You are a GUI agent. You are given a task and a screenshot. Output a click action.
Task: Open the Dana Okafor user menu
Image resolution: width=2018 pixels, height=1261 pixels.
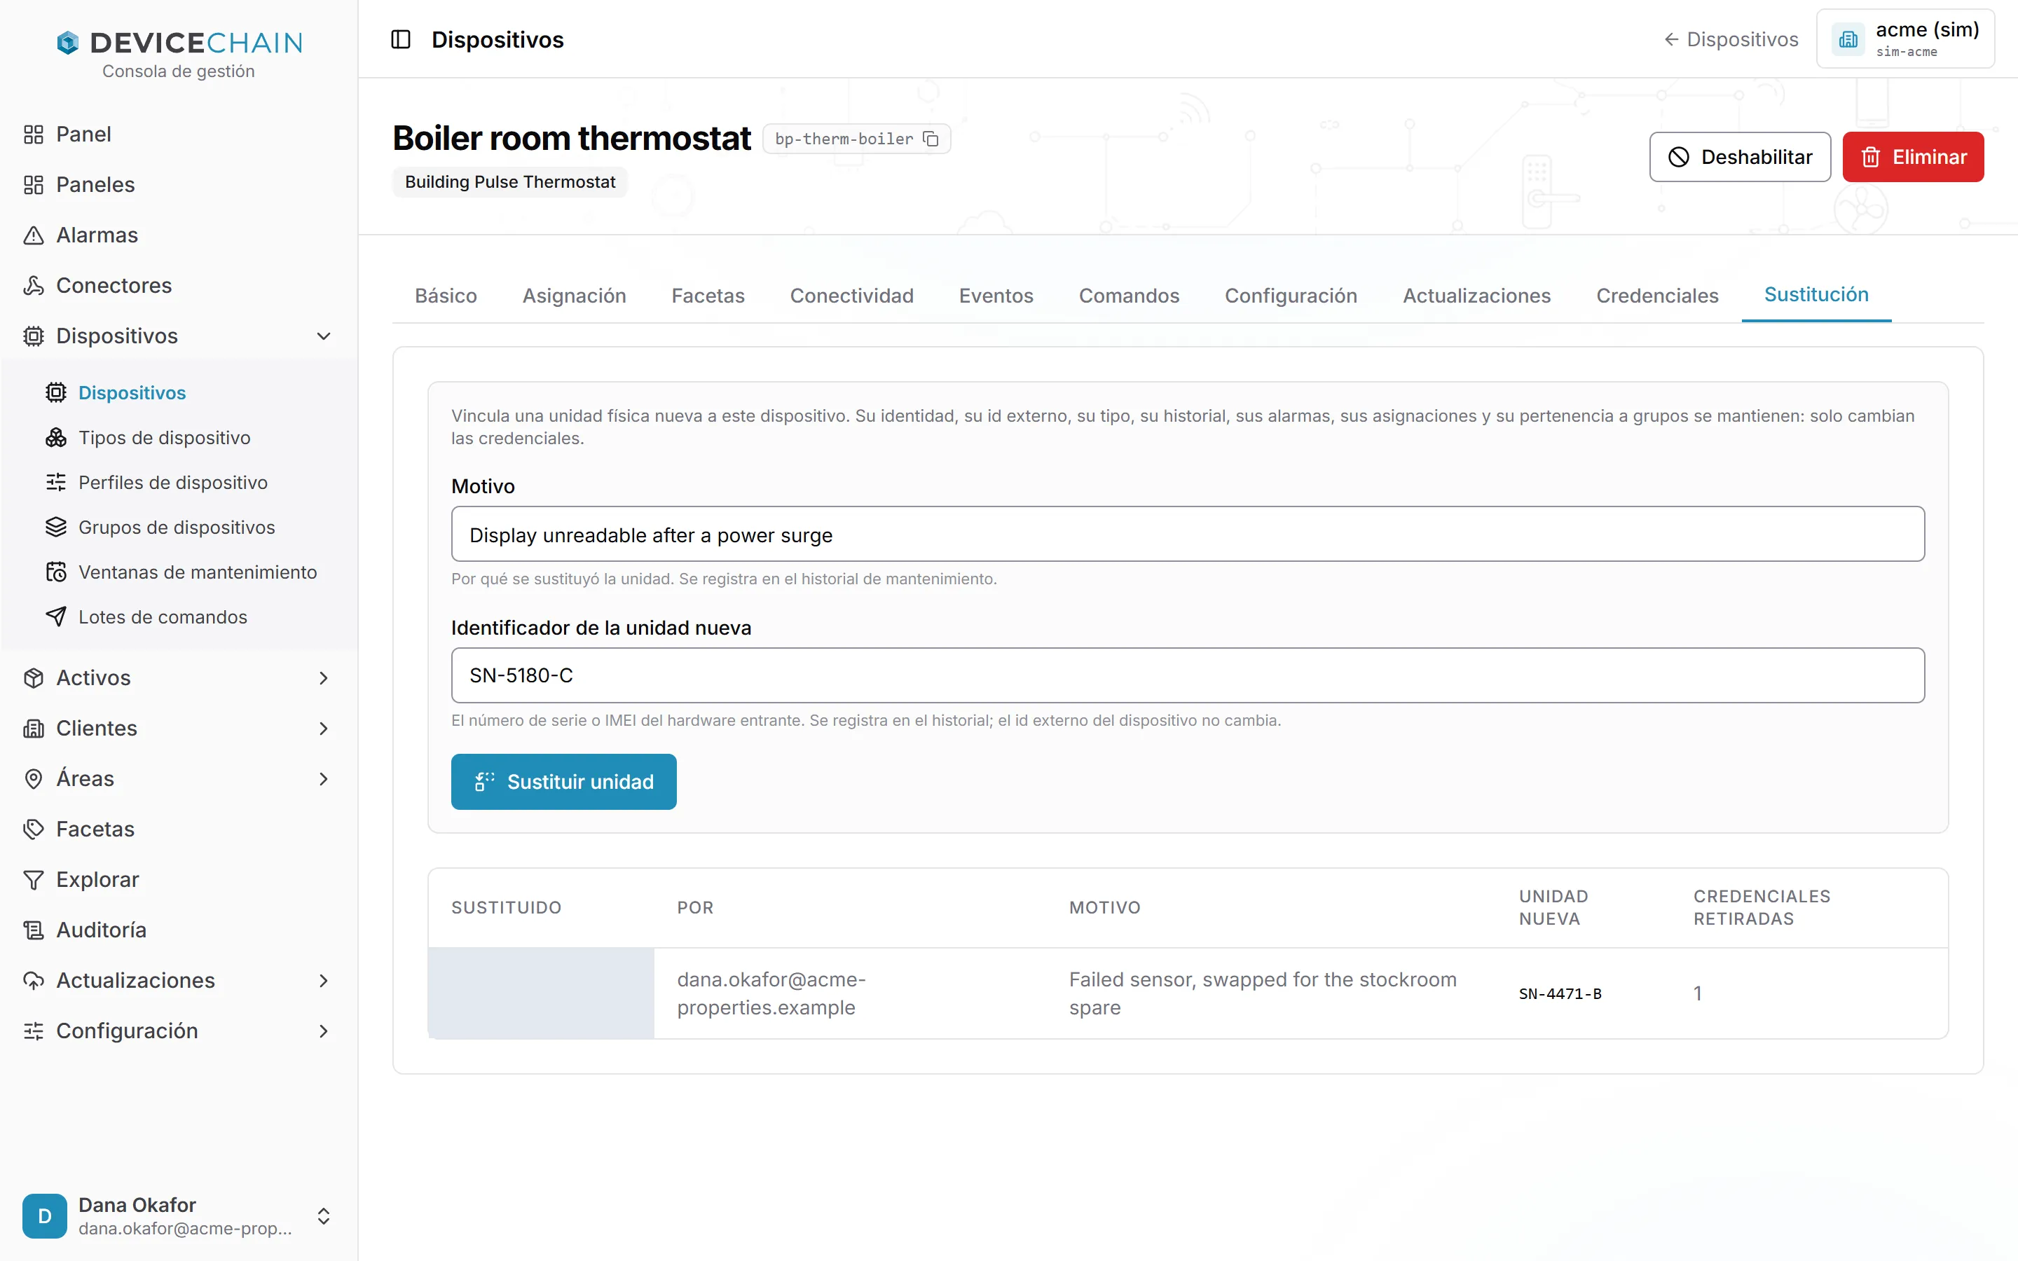179,1216
